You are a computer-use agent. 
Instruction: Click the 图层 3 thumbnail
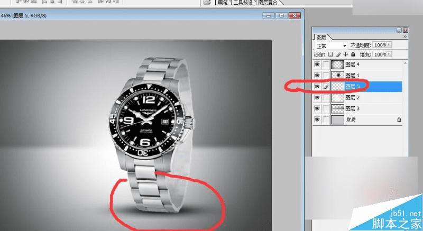pos(337,108)
